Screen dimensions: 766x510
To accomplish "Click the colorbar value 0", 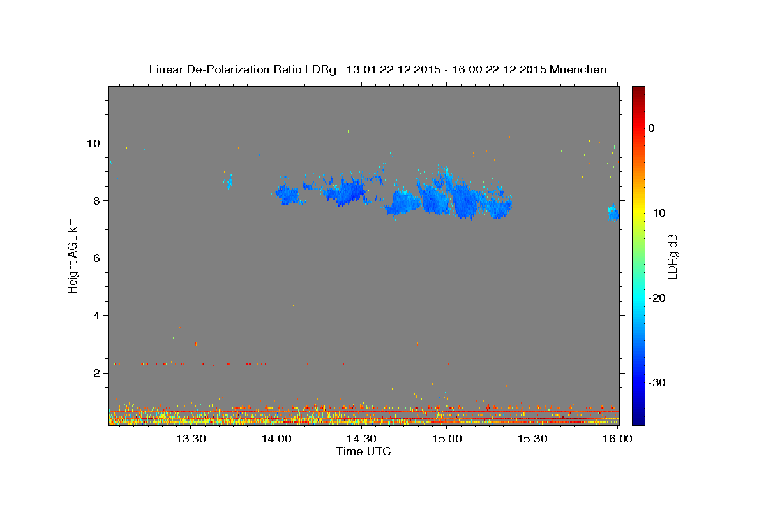I will (x=652, y=128).
